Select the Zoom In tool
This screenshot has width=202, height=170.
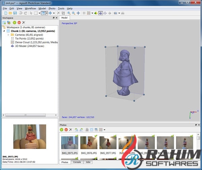68,13
